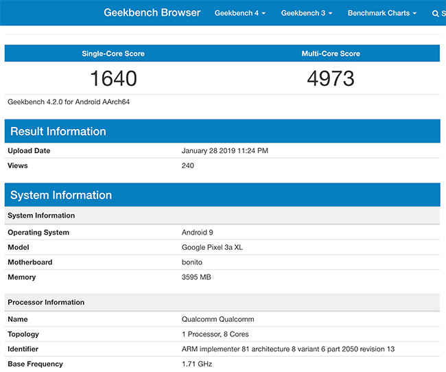The width and height of the screenshot is (446, 372).
Task: Click the Base Frequency label
Action: click(35, 364)
